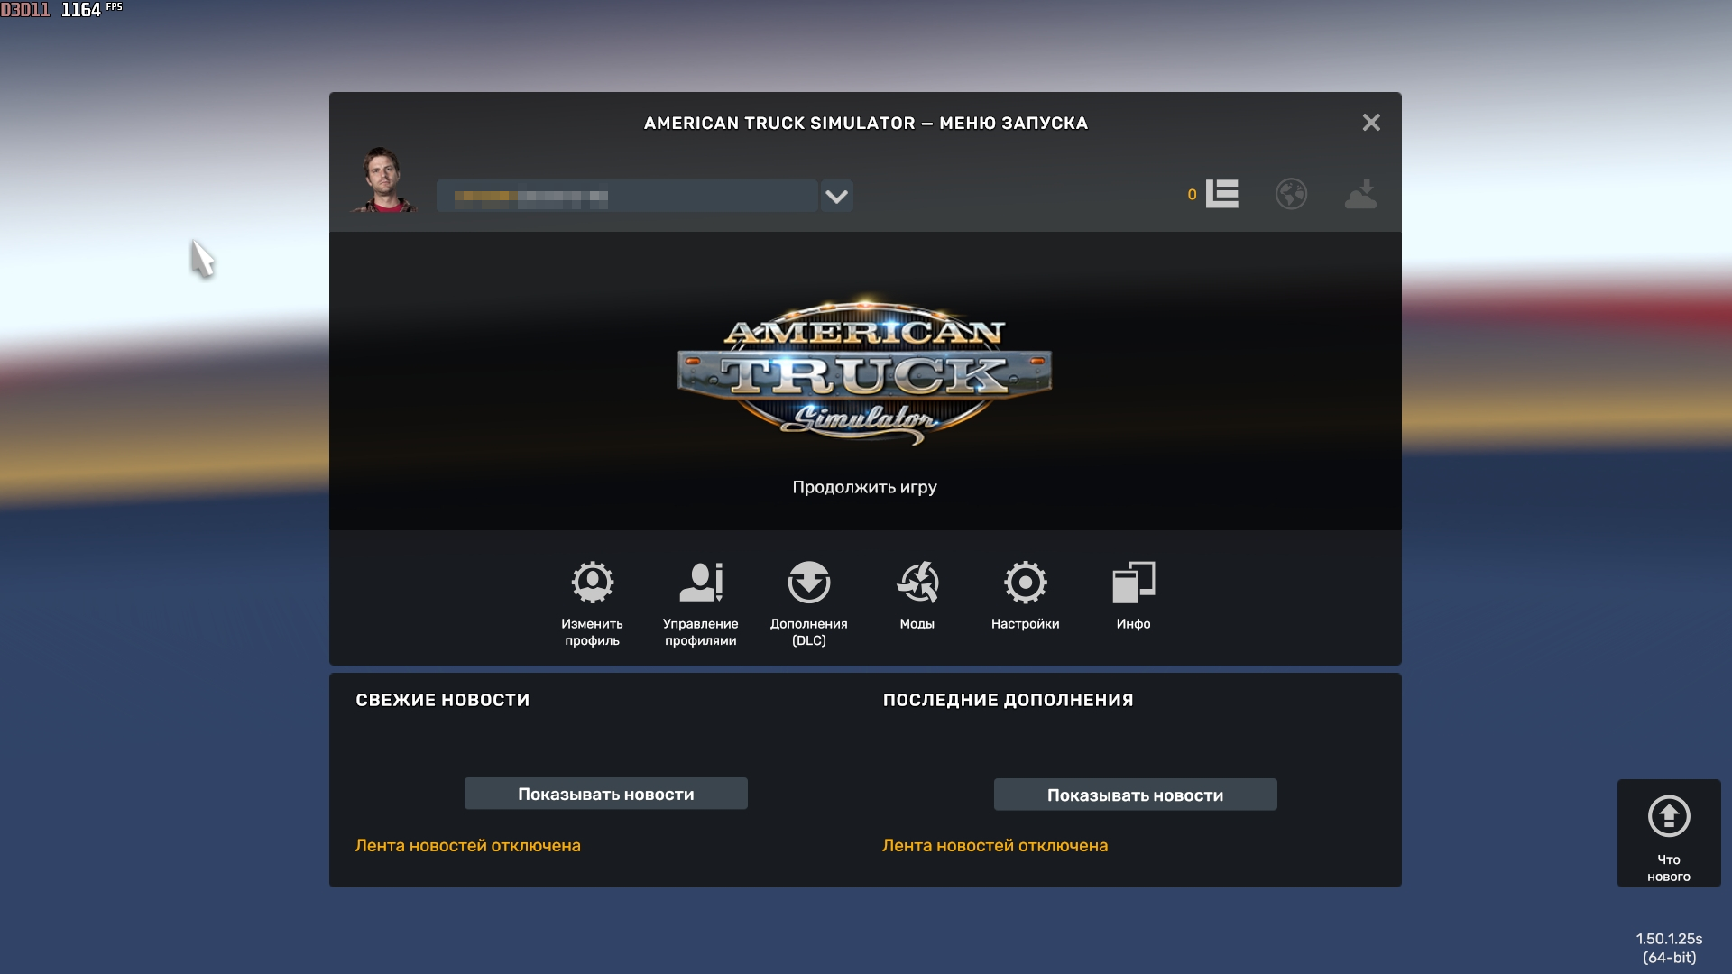Open the DLC download icon
1732x974 pixels.
808,583
